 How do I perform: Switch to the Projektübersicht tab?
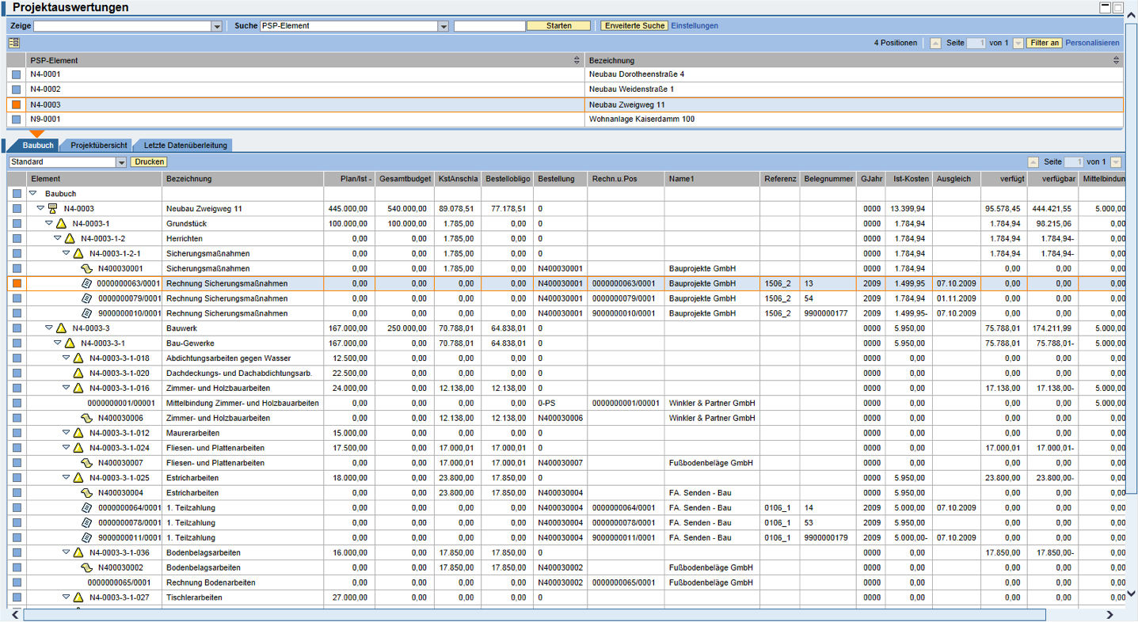pyautogui.click(x=99, y=146)
